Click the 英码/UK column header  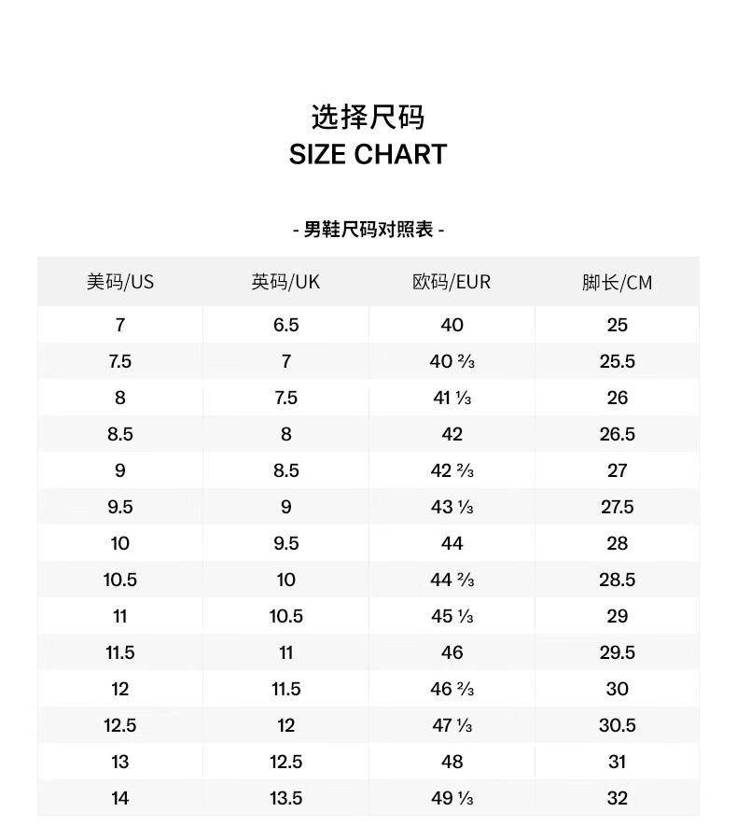tap(285, 282)
